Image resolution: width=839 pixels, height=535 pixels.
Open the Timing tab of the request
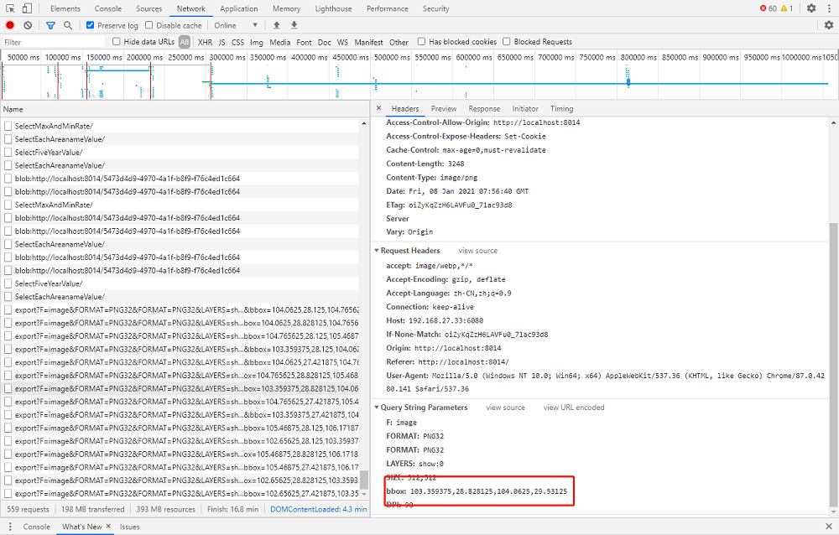[x=562, y=109]
